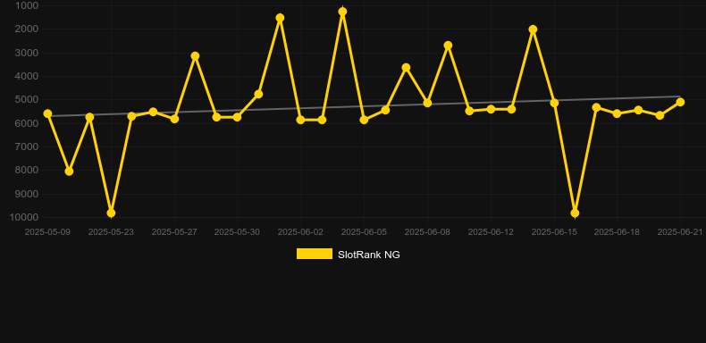Click the 2025-05-30 x-axis date label
The image size is (706, 343).
point(237,232)
